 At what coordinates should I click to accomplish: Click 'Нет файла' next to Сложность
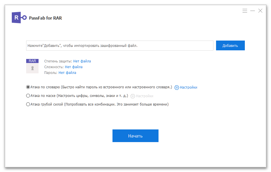[74, 67]
